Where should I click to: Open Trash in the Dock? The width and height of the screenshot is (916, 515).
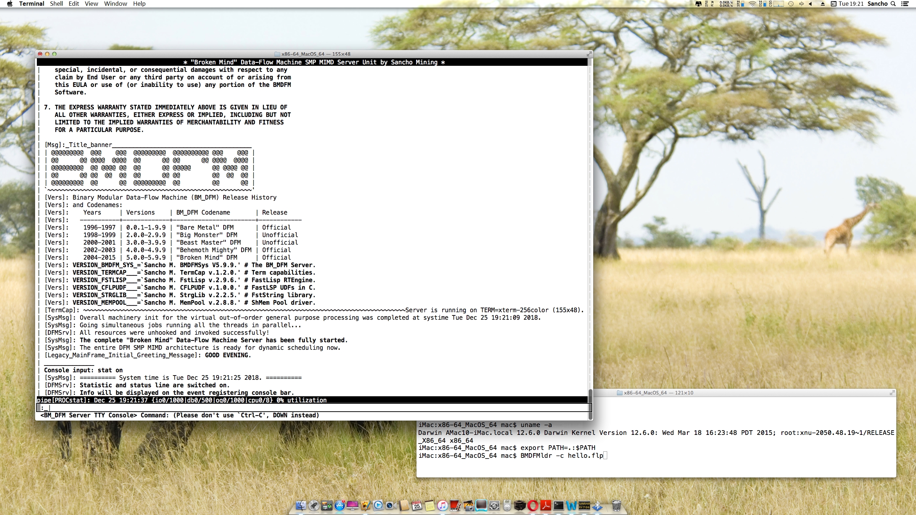pos(616,505)
